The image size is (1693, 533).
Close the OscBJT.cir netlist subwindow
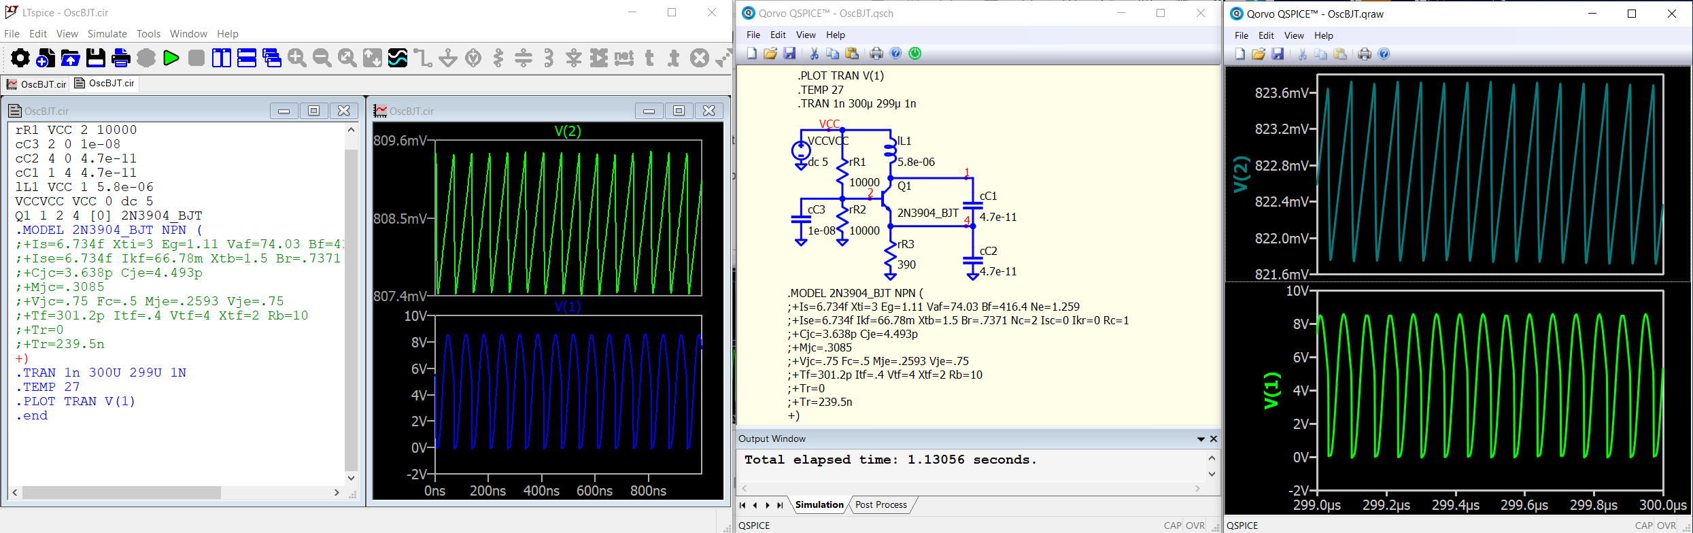tap(344, 111)
